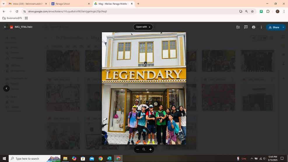Click the address bar URL
This screenshot has width=288, height=162.
coord(67,11)
